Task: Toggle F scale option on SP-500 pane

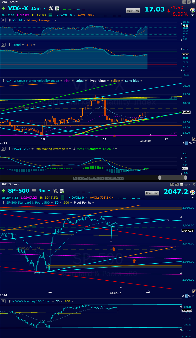Action: click(194, 296)
